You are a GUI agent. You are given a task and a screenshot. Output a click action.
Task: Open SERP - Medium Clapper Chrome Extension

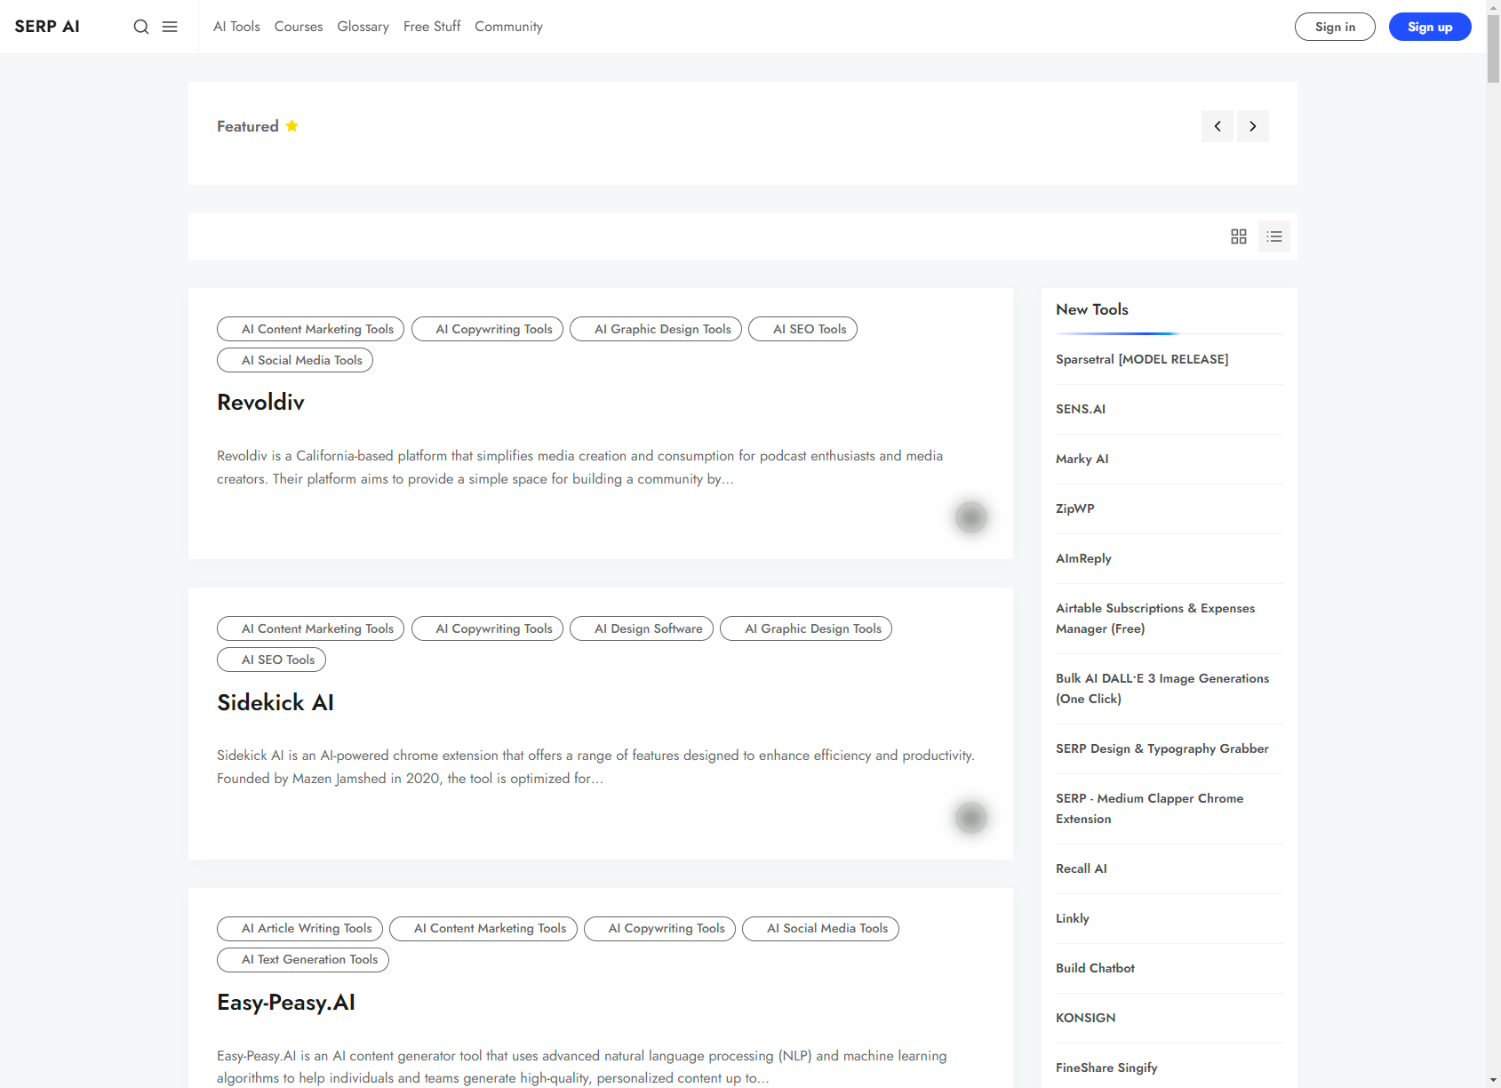[x=1149, y=808]
